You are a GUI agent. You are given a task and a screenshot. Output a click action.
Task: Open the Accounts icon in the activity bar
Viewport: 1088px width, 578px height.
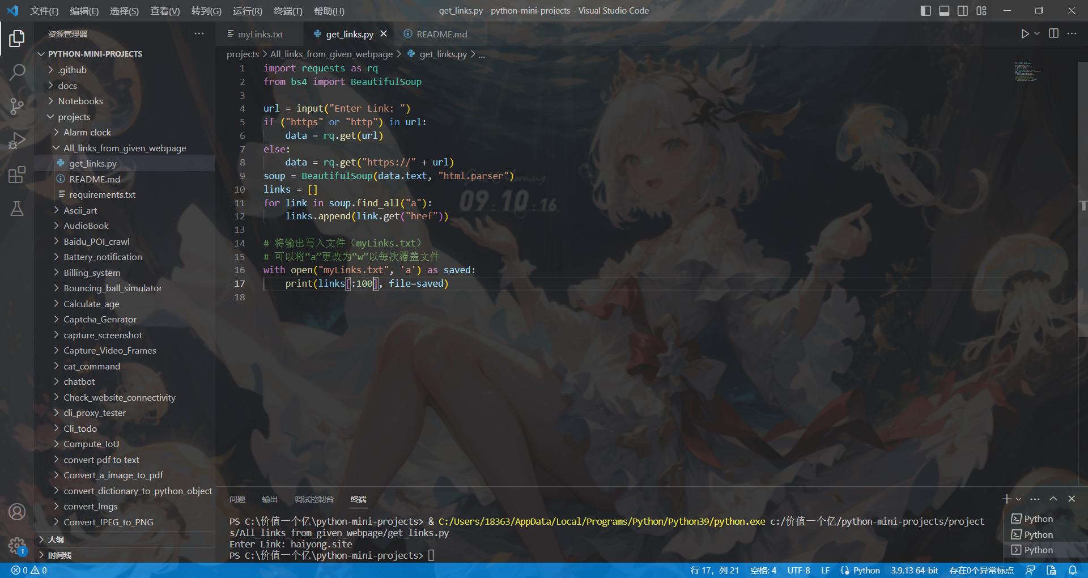pyautogui.click(x=17, y=512)
